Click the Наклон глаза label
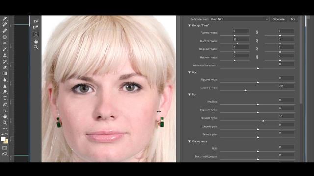Image resolution: width=314 pixels, height=176 pixels. coord(209,57)
